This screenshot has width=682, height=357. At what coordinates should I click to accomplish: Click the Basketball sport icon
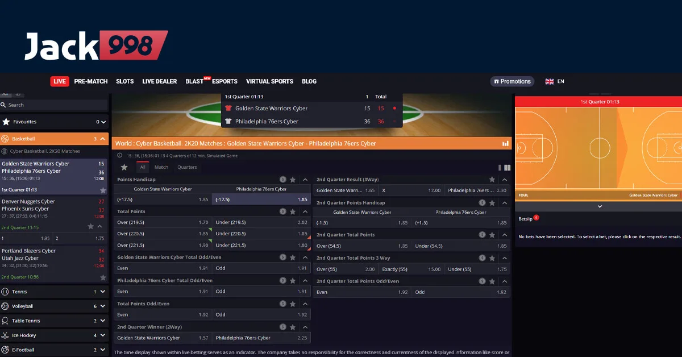tap(5, 139)
